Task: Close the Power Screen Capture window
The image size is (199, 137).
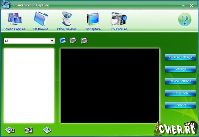Action: coord(192,5)
